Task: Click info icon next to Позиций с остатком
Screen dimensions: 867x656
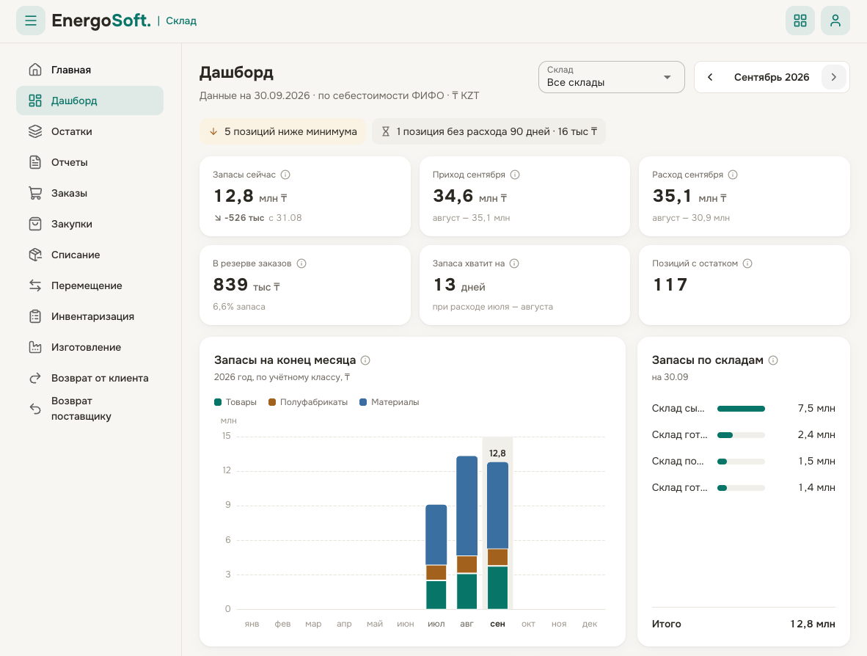Action: point(747,263)
